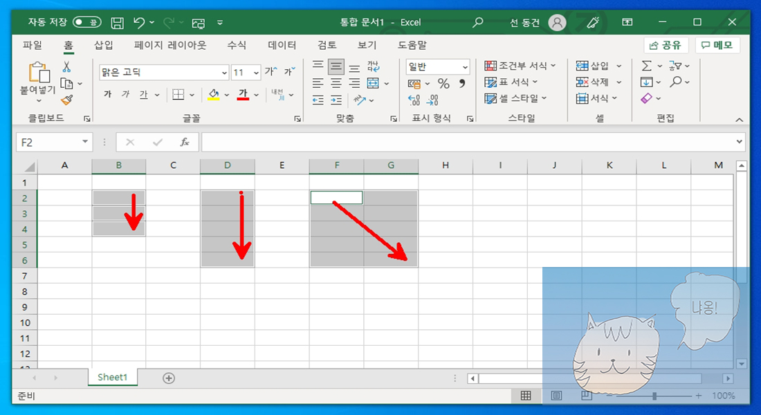Click the zoom slider handle
761x415 pixels.
pos(654,396)
